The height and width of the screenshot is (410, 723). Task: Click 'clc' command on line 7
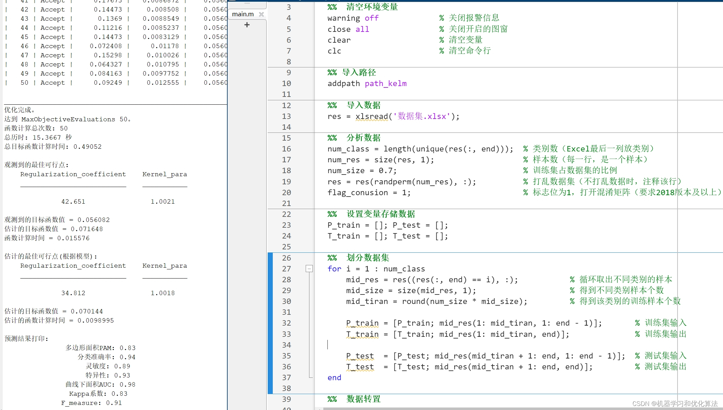334,51
